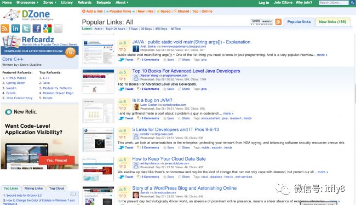Image resolution: width=356 pixels, height=205 pixels.
Task: Open the Google Plus icon
Action: [x=48, y=29]
